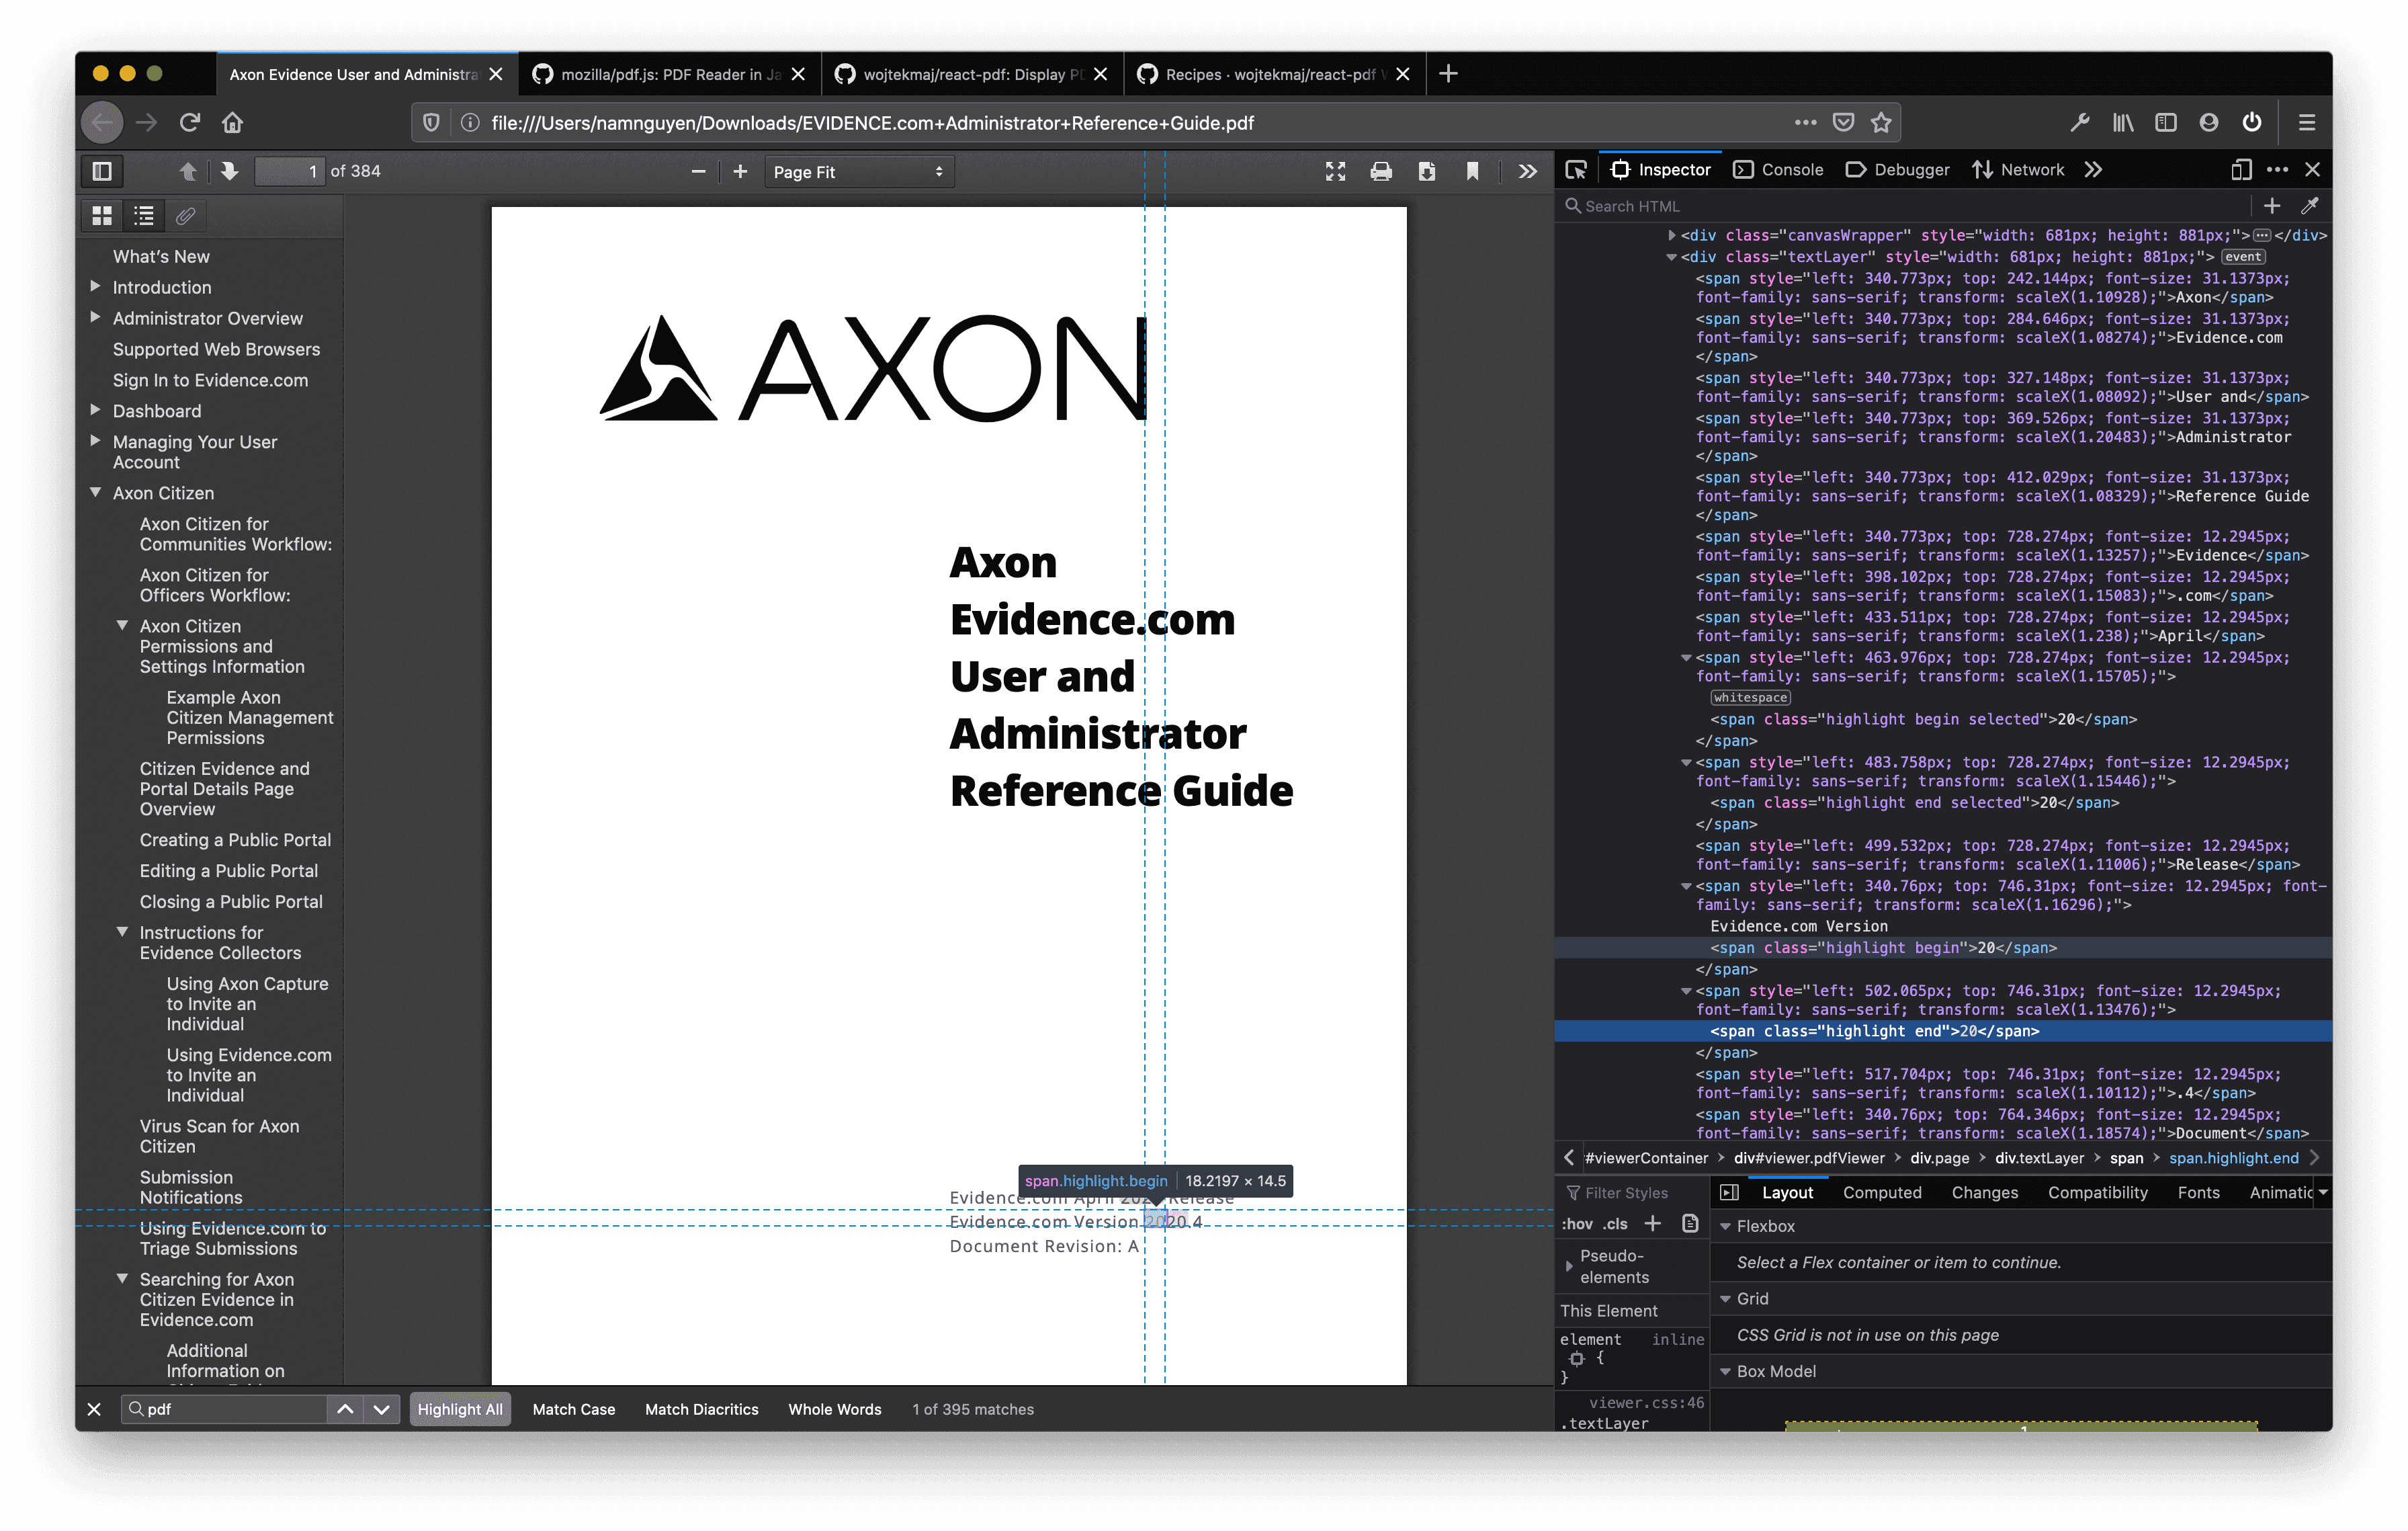Image resolution: width=2408 pixels, height=1531 pixels.
Task: Click the PDF download icon
Action: [x=1427, y=171]
